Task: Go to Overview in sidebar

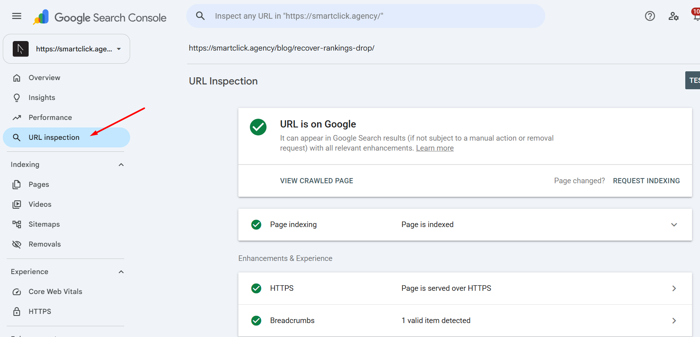Action: pos(66,78)
